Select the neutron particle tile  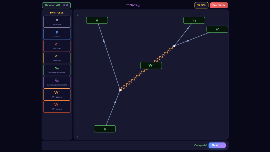pyautogui.click(x=57, y=22)
